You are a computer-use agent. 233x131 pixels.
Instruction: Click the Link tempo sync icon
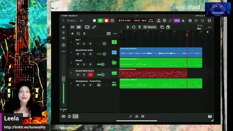[159, 20]
